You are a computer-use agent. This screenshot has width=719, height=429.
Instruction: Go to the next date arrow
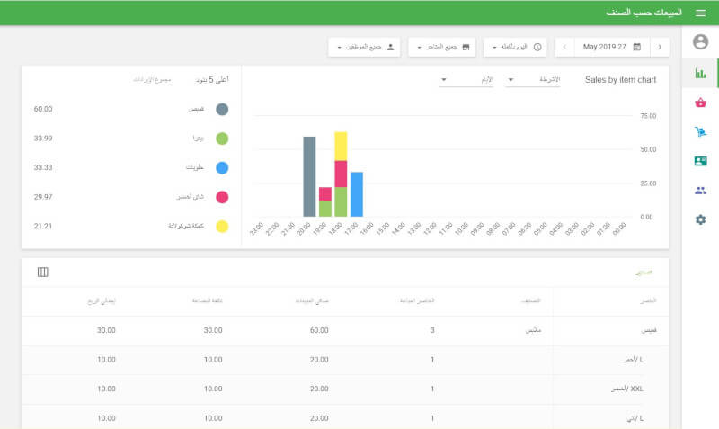(564, 47)
